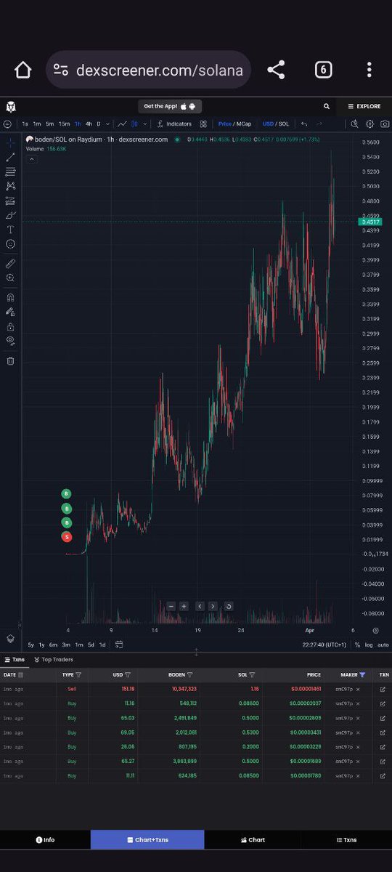
Task: Select the Text annotation tool
Action: coord(10,230)
